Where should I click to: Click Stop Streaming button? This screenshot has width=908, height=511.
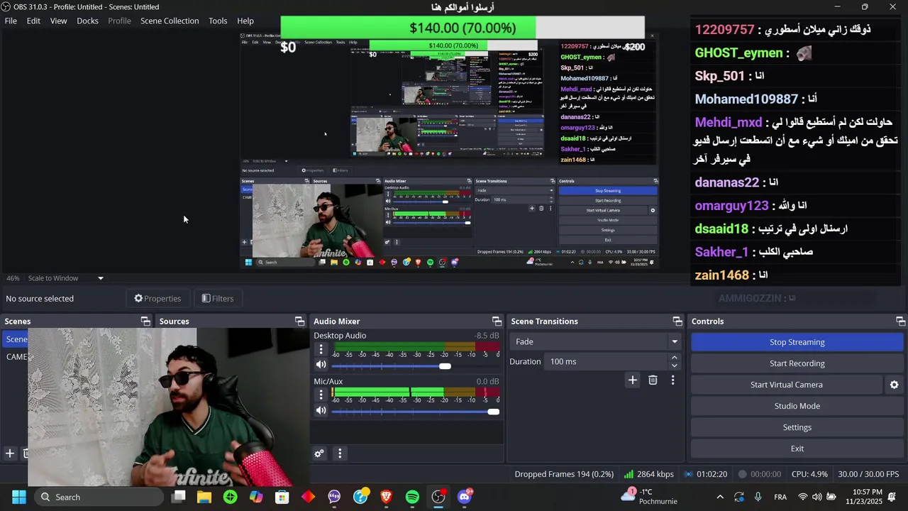point(797,342)
